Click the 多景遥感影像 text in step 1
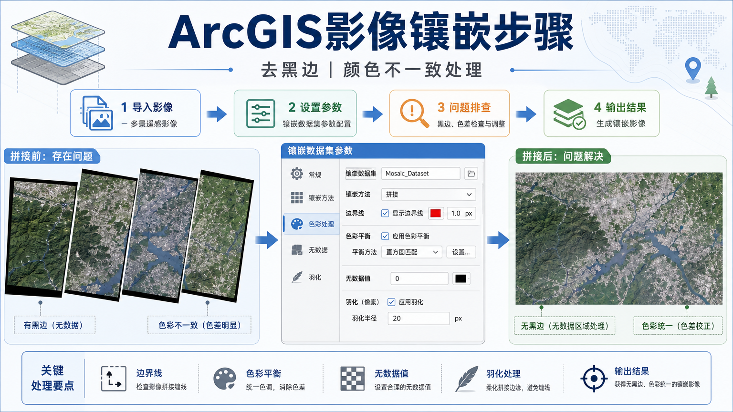Viewport: 733px width, 412px height. pos(154,124)
